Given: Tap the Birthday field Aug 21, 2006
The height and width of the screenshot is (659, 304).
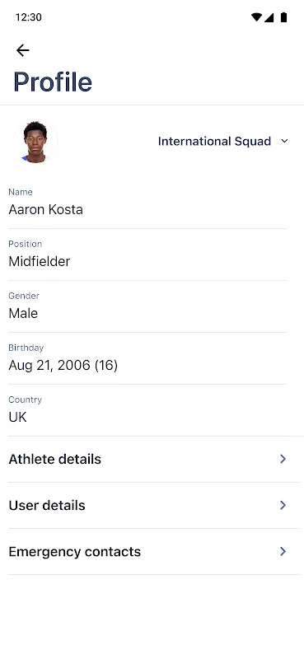Looking at the screenshot, I should click(147, 359).
